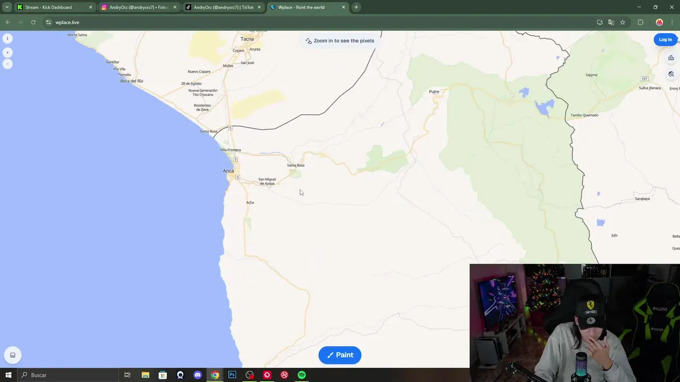Click the streamer webcam overlay
The image size is (680, 382).
click(575, 323)
